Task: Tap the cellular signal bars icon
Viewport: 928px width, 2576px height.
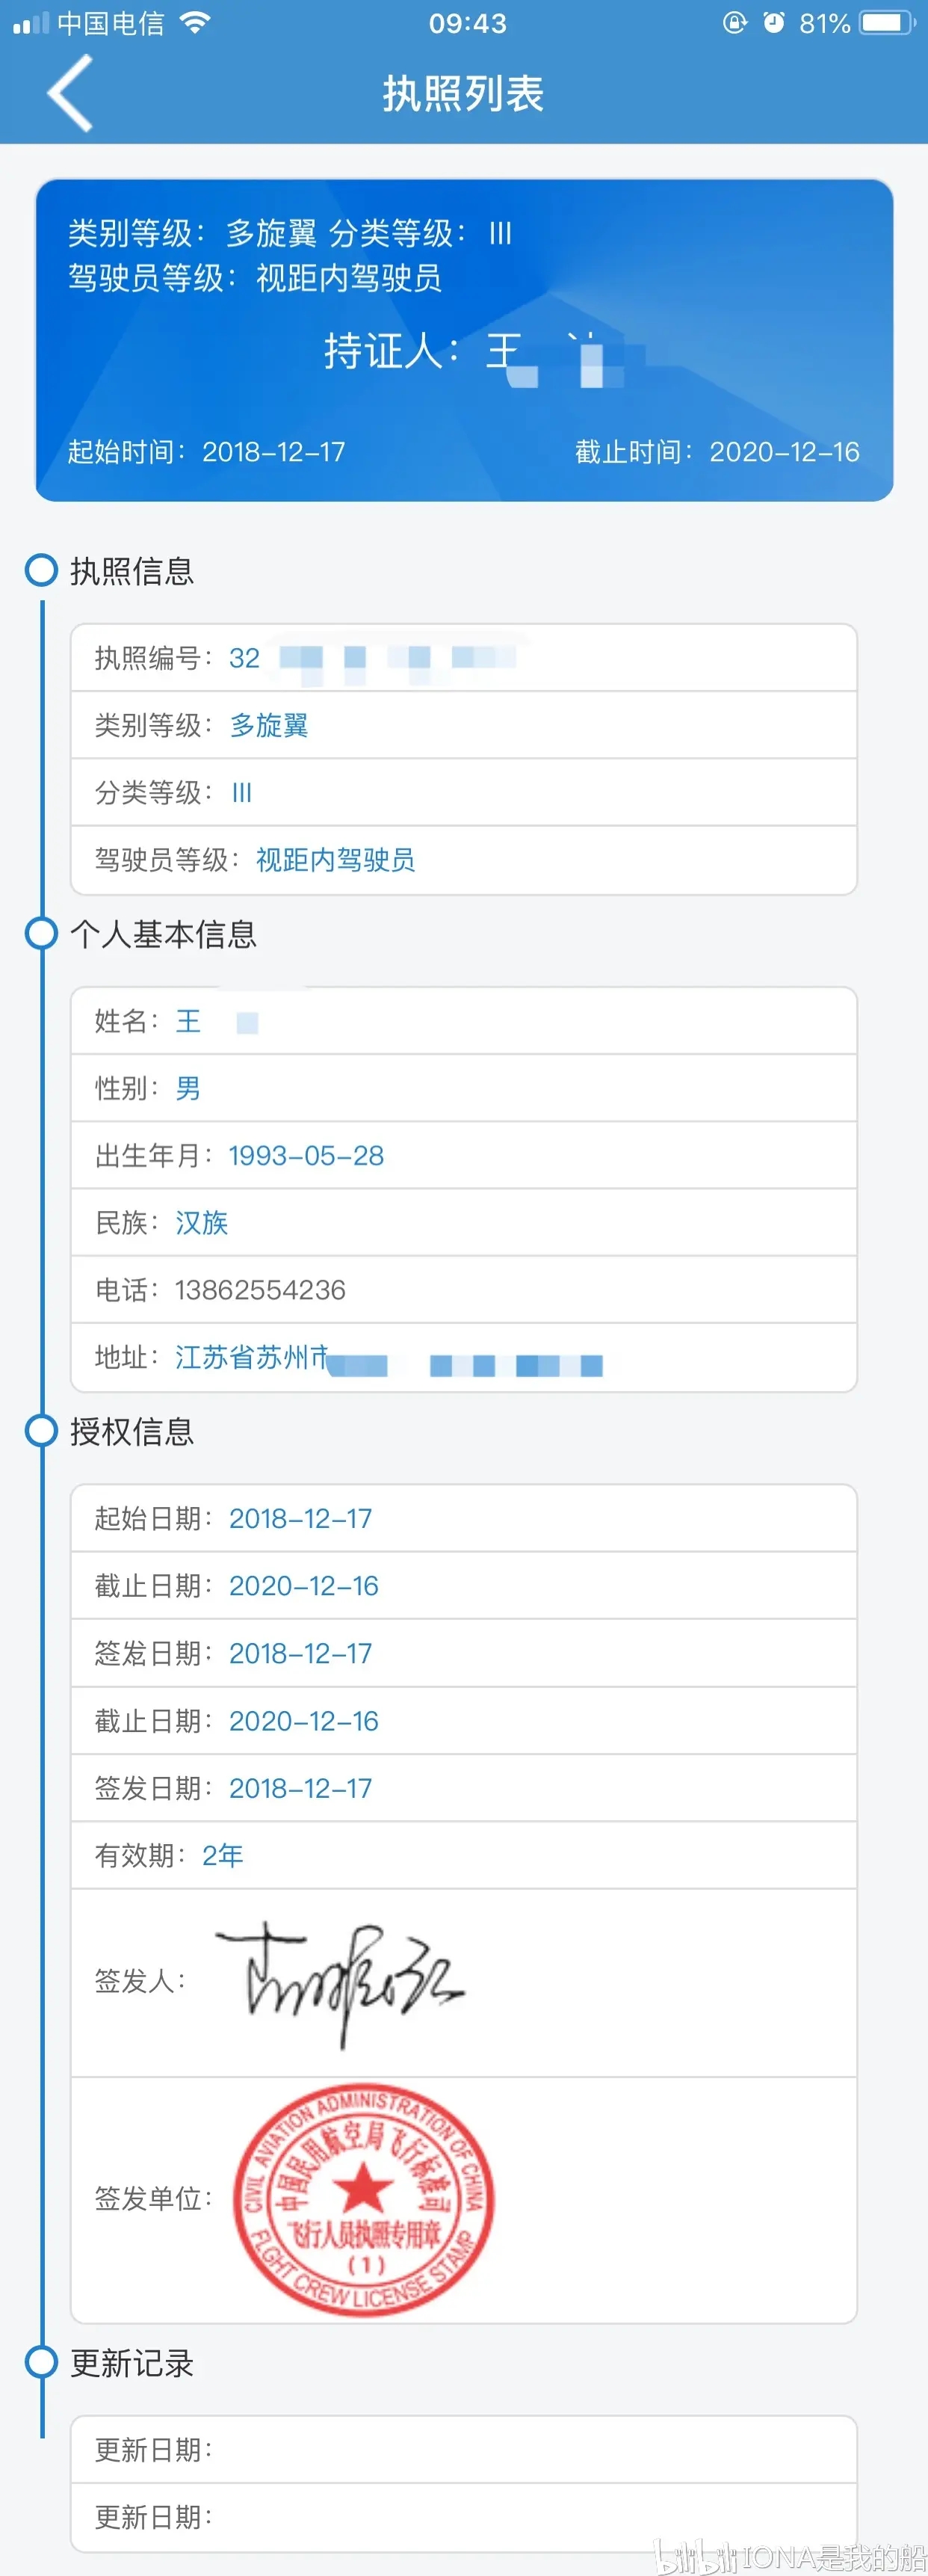Action: pos(30,23)
